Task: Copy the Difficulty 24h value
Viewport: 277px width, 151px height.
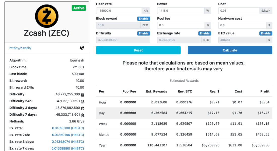Action: (82, 101)
